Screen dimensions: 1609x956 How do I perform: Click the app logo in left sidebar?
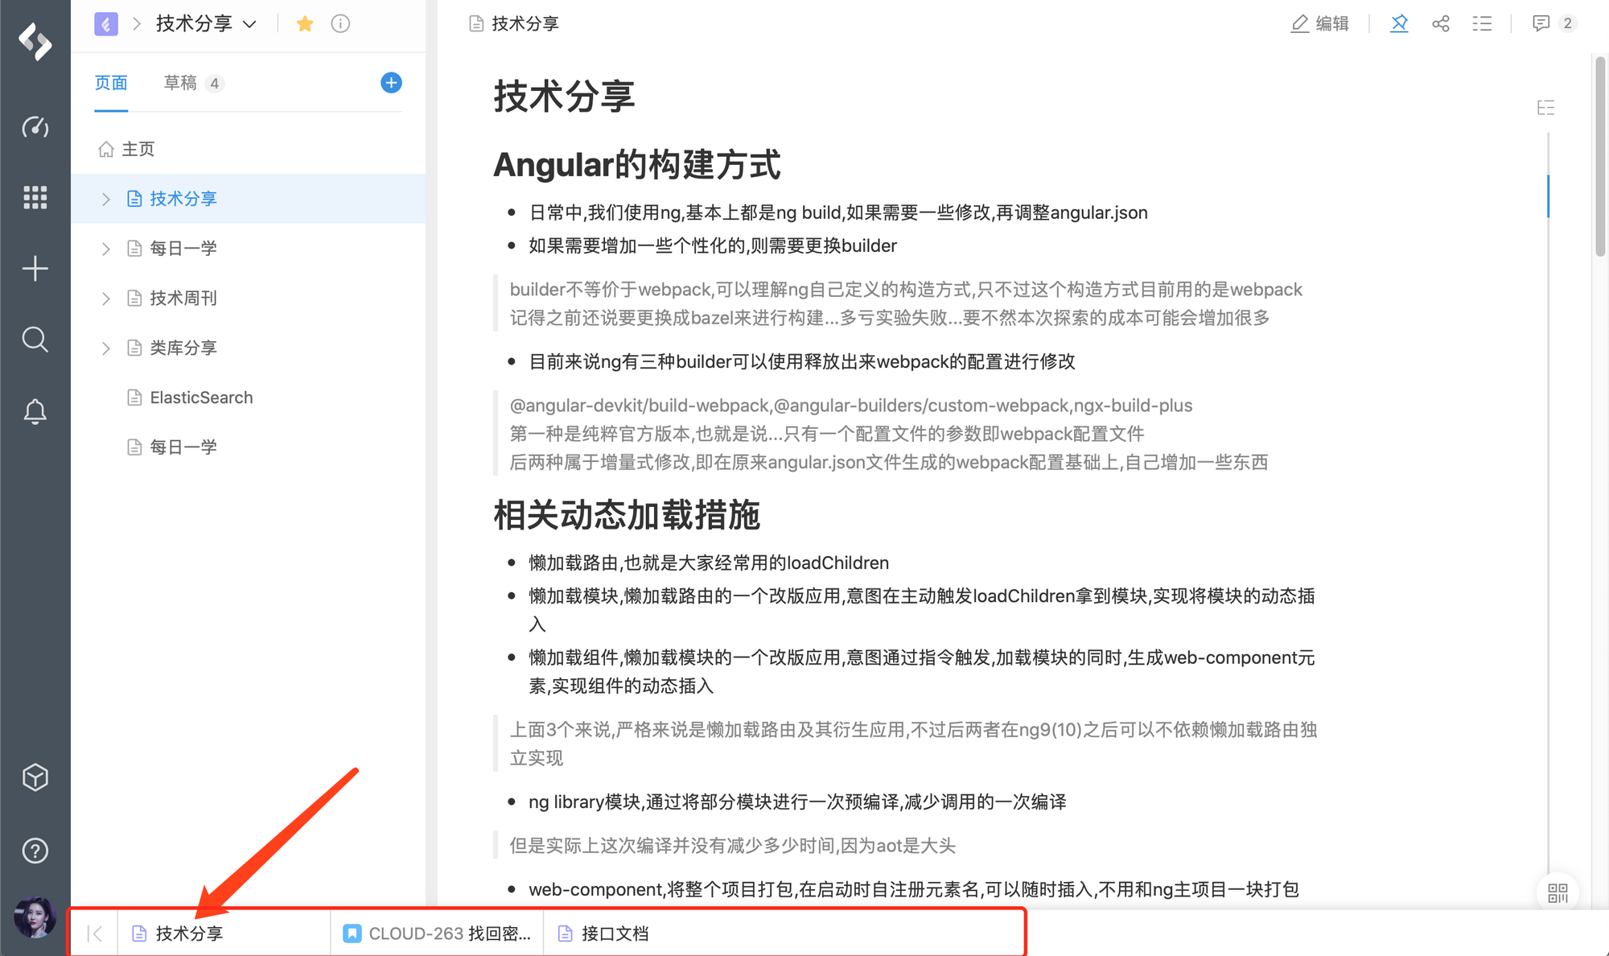35,41
